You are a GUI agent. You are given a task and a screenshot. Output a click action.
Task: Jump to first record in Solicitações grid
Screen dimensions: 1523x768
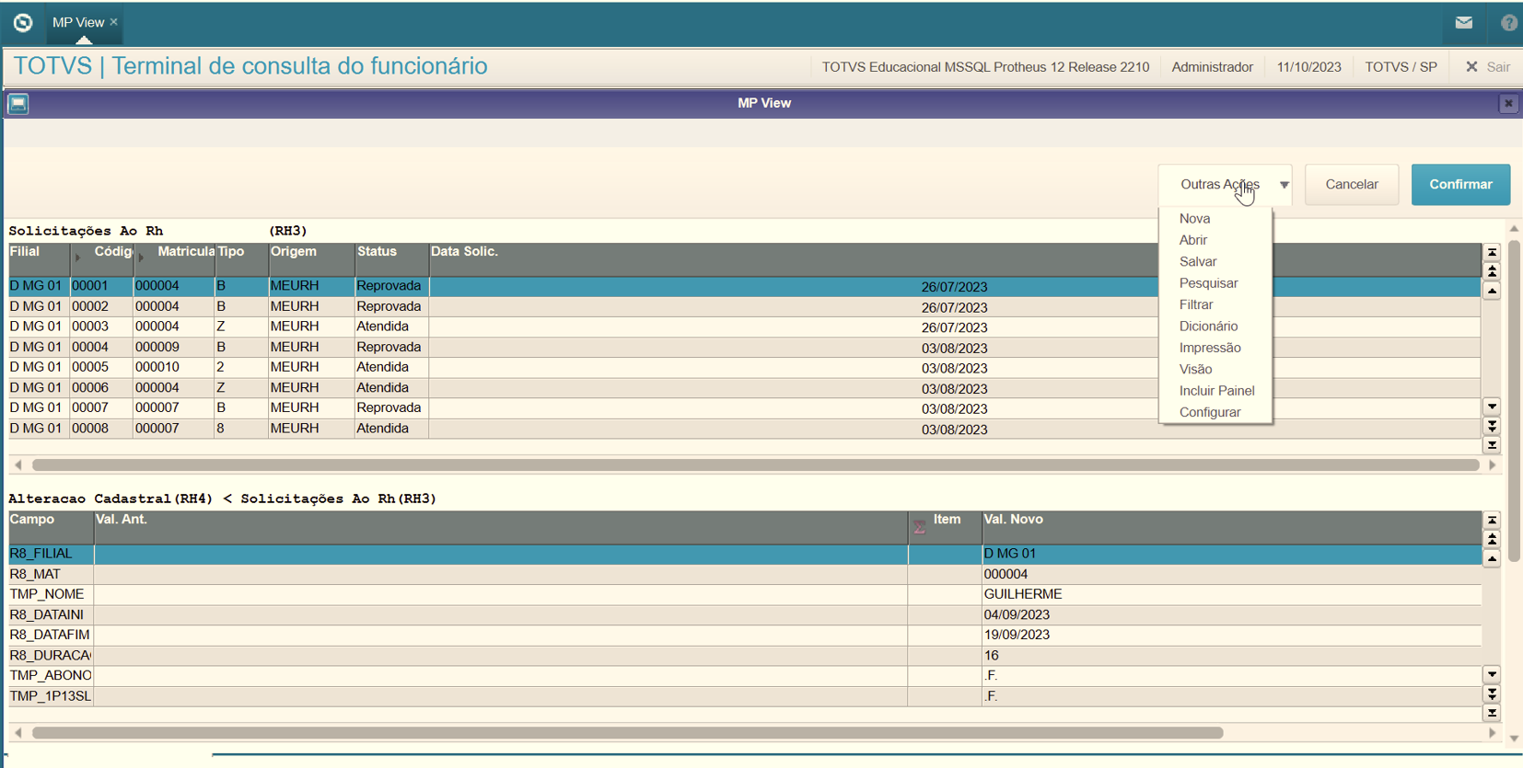pos(1492,252)
